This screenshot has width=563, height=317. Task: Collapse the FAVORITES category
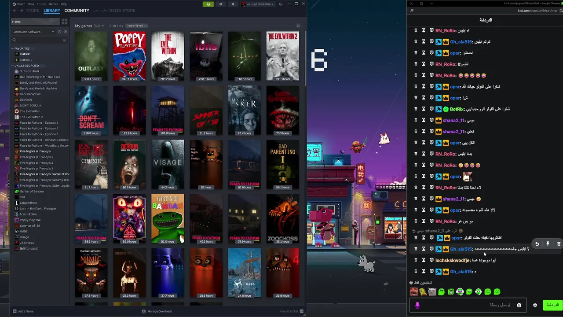tap(12, 48)
